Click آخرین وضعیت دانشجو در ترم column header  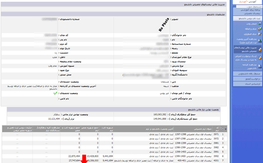[144, 129]
